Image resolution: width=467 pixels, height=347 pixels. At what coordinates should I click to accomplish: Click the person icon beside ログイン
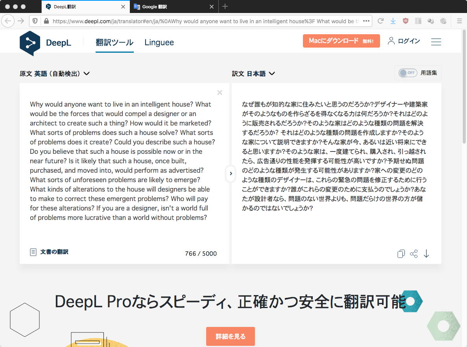coord(391,41)
